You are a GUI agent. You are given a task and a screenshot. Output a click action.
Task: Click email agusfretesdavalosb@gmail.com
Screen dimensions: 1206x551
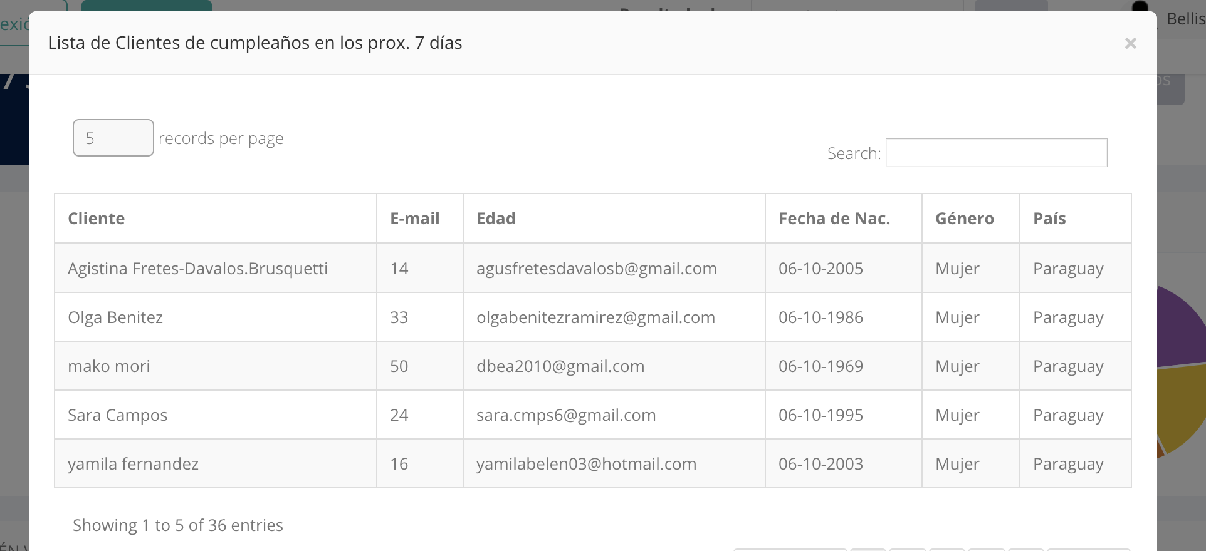pyautogui.click(x=596, y=269)
